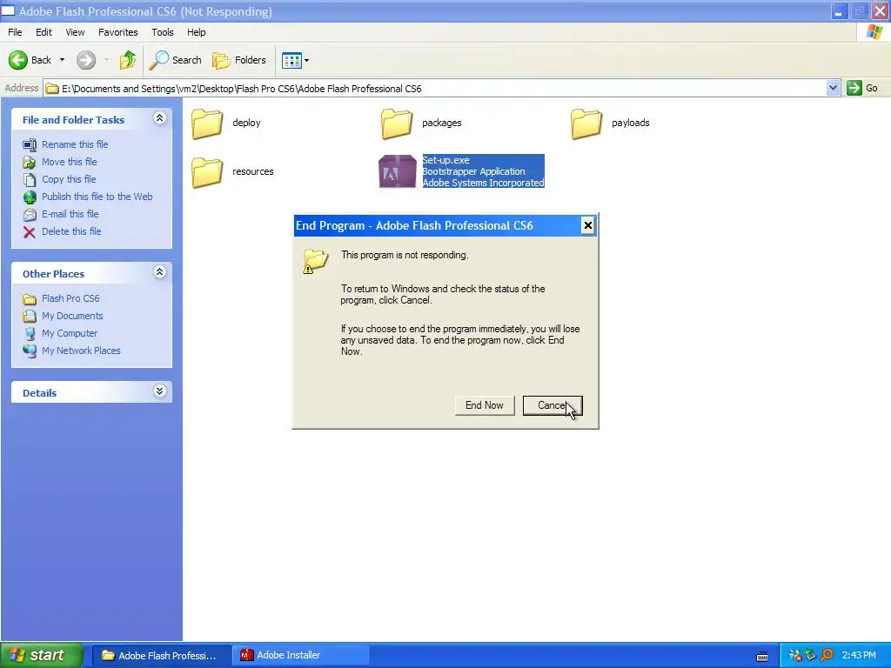
Task: Open the Edit menu
Action: [44, 32]
